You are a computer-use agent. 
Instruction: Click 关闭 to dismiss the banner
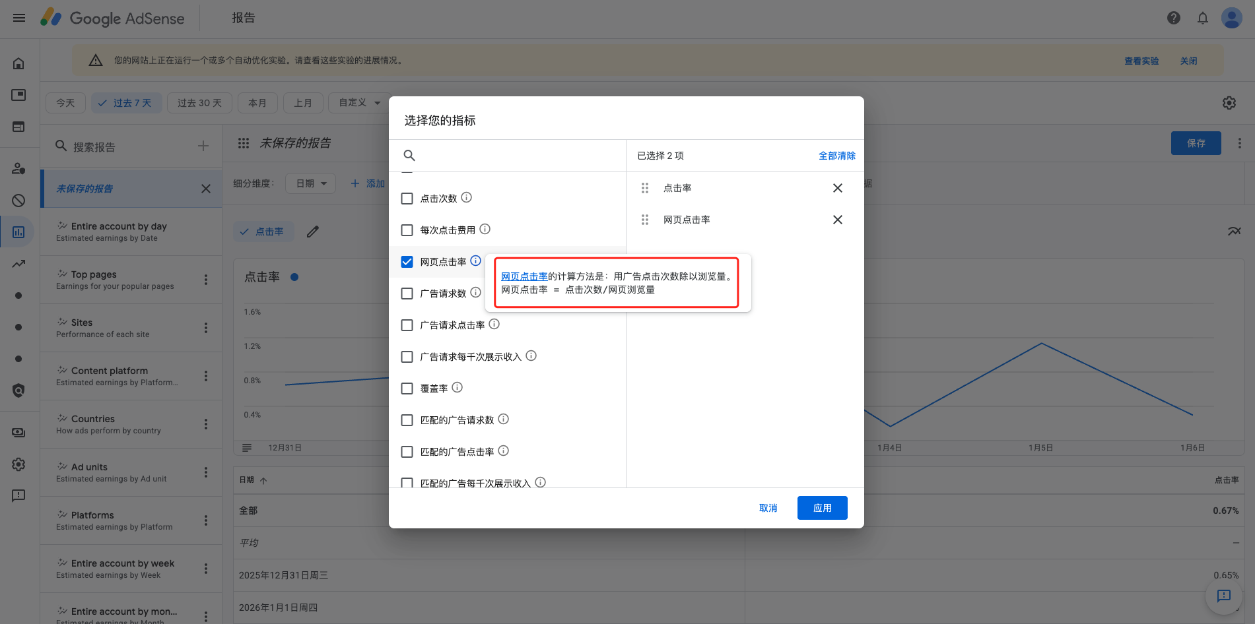(1189, 61)
